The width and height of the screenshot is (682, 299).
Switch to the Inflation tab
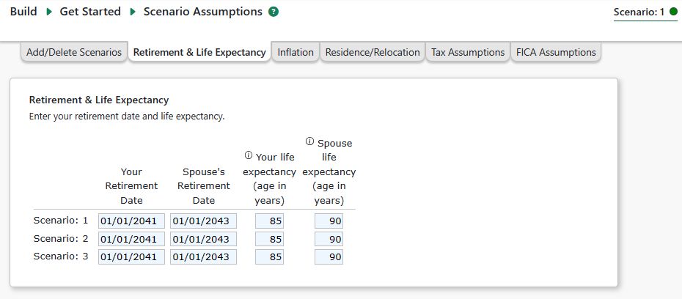[296, 53]
